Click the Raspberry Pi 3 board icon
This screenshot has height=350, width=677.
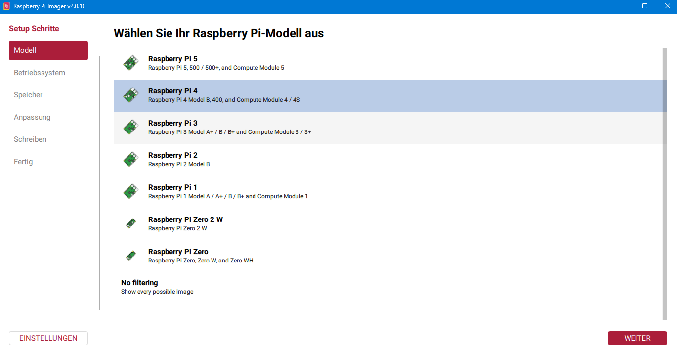(x=131, y=127)
